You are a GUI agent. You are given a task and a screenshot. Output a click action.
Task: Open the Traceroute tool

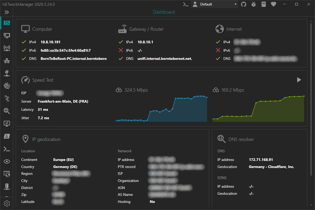pos(7,98)
